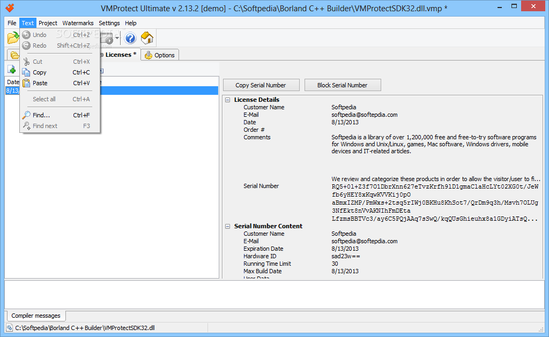Viewport: 549px width, 337px height.
Task: Click the Block Serial Number button
Action: (x=343, y=85)
